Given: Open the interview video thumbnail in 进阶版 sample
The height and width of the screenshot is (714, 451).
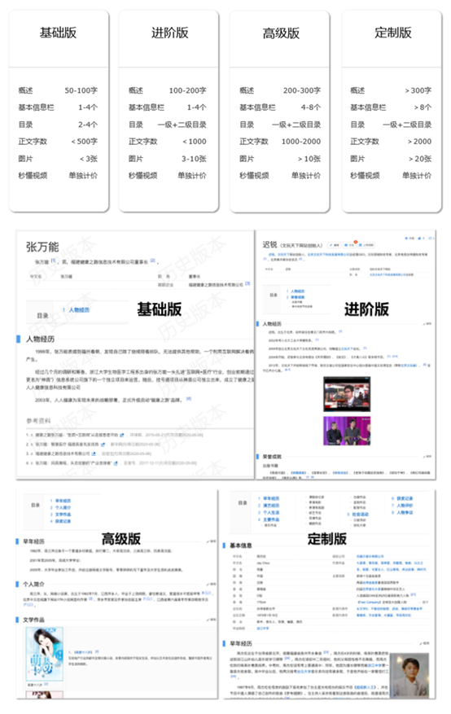Looking at the screenshot, I should 347,394.
